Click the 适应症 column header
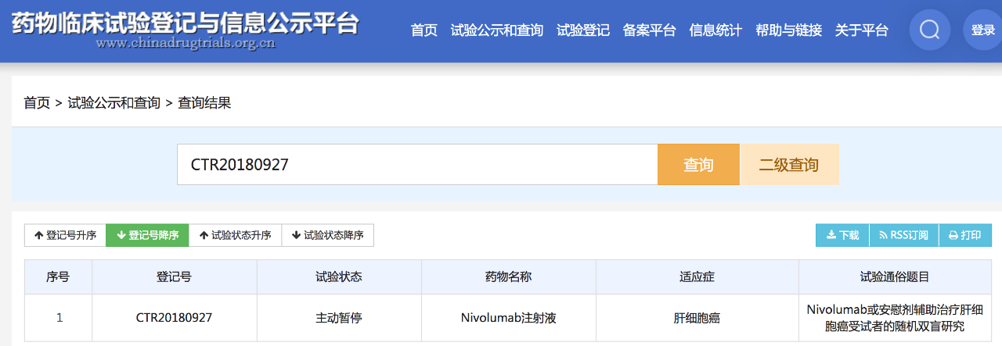This screenshot has width=1002, height=346. pyautogui.click(x=697, y=276)
